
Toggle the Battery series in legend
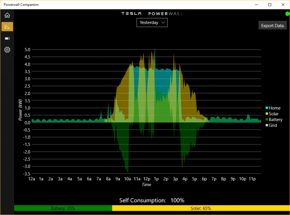[275, 120]
